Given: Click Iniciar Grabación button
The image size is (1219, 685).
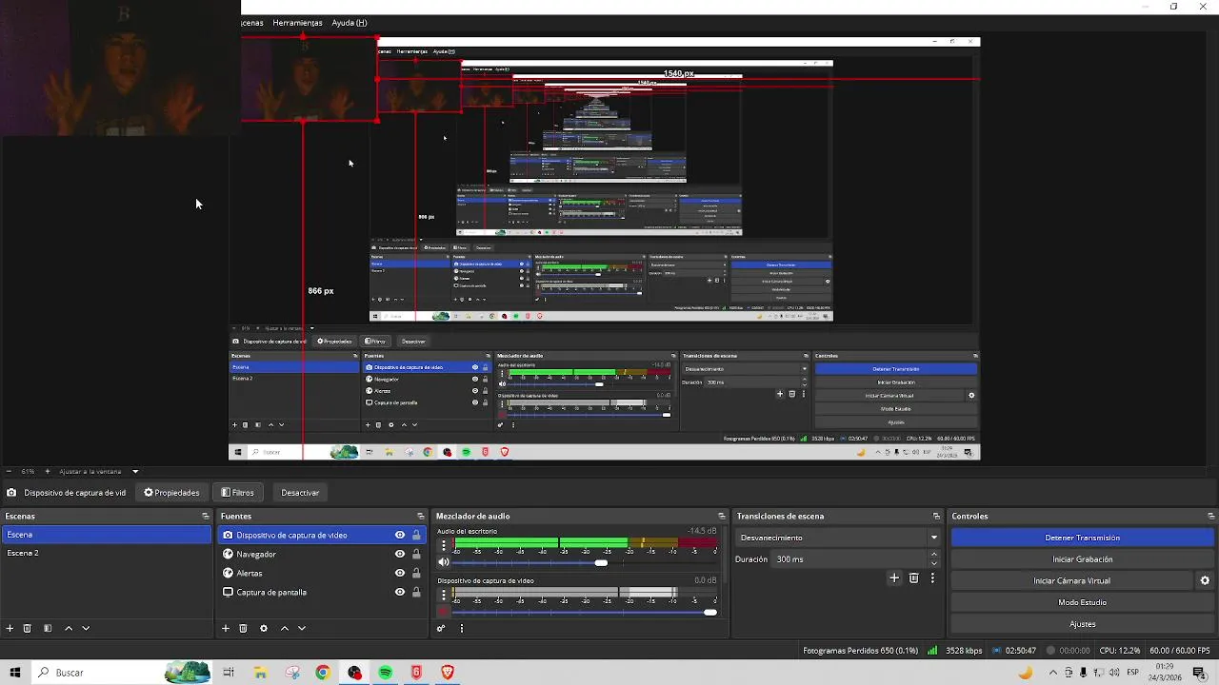Looking at the screenshot, I should [x=1082, y=559].
